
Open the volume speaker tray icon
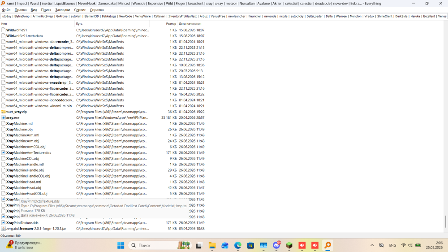[410, 245]
